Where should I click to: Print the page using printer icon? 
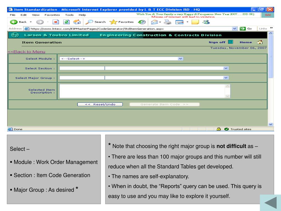(x=168, y=22)
